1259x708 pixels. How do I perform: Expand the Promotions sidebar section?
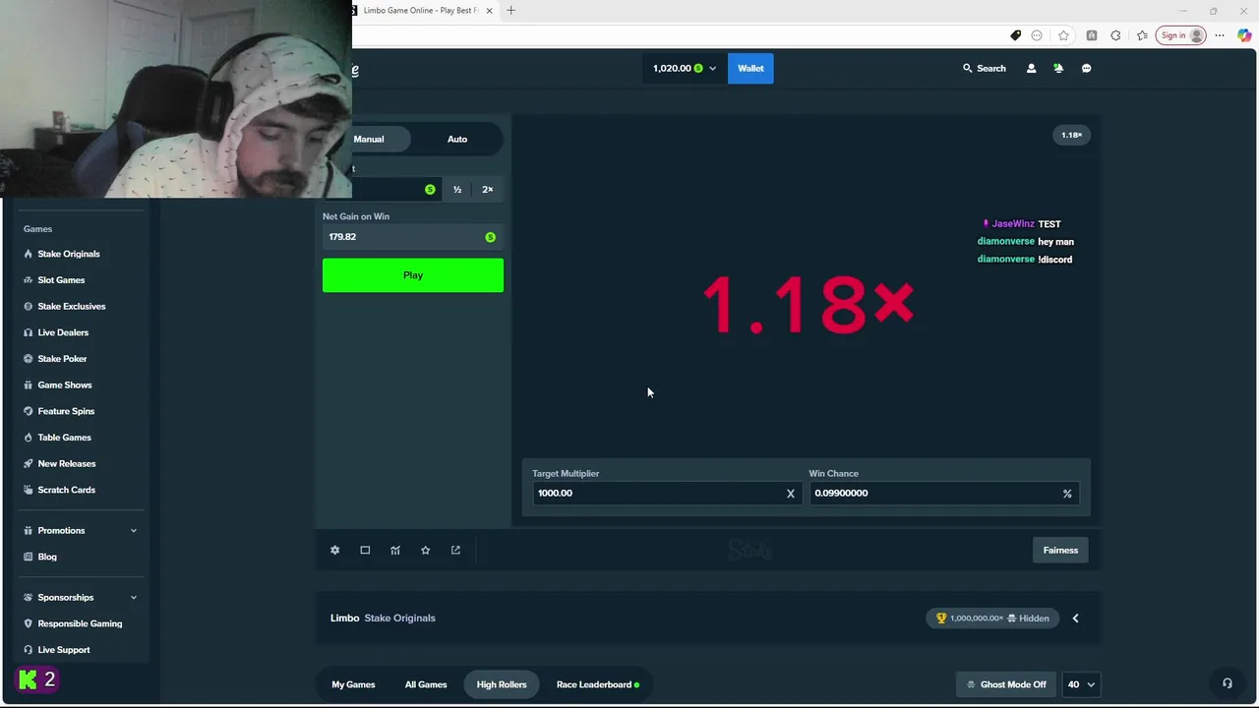click(x=82, y=530)
